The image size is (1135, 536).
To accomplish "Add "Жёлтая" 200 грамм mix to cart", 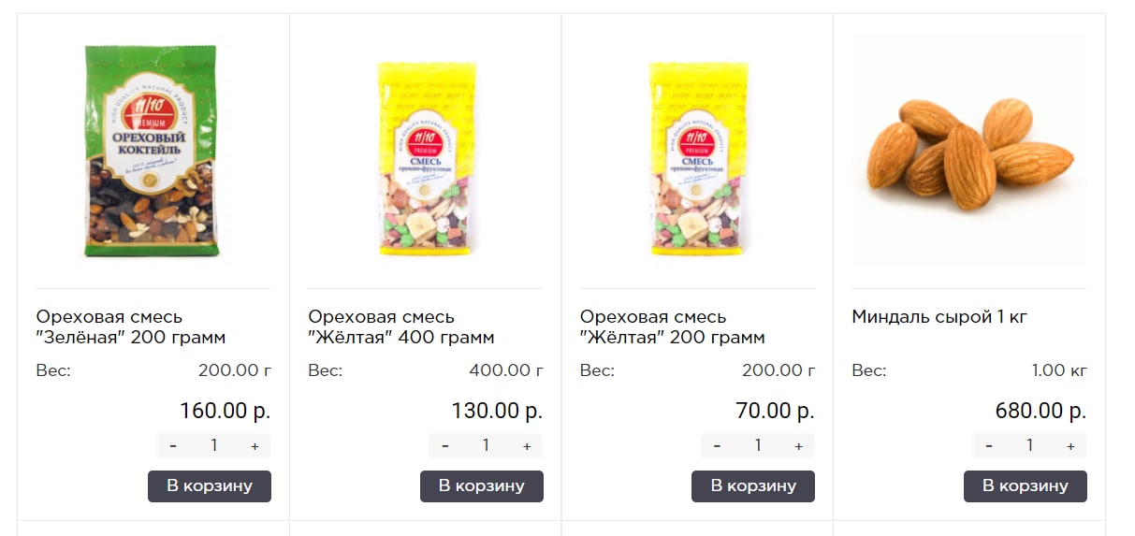I will pyautogui.click(x=753, y=486).
